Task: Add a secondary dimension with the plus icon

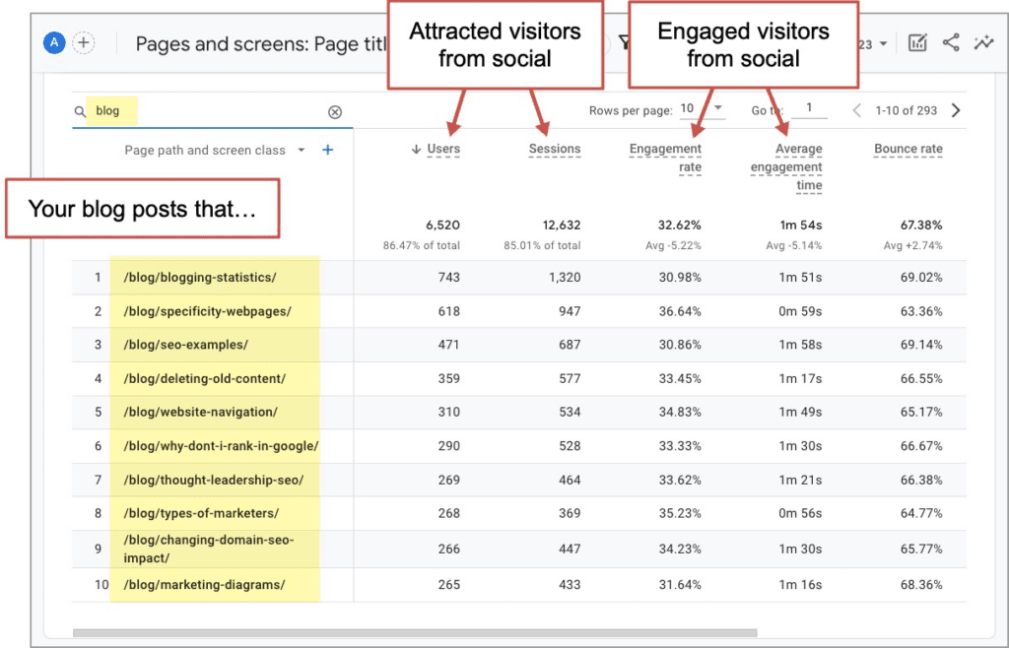Action: coord(328,150)
